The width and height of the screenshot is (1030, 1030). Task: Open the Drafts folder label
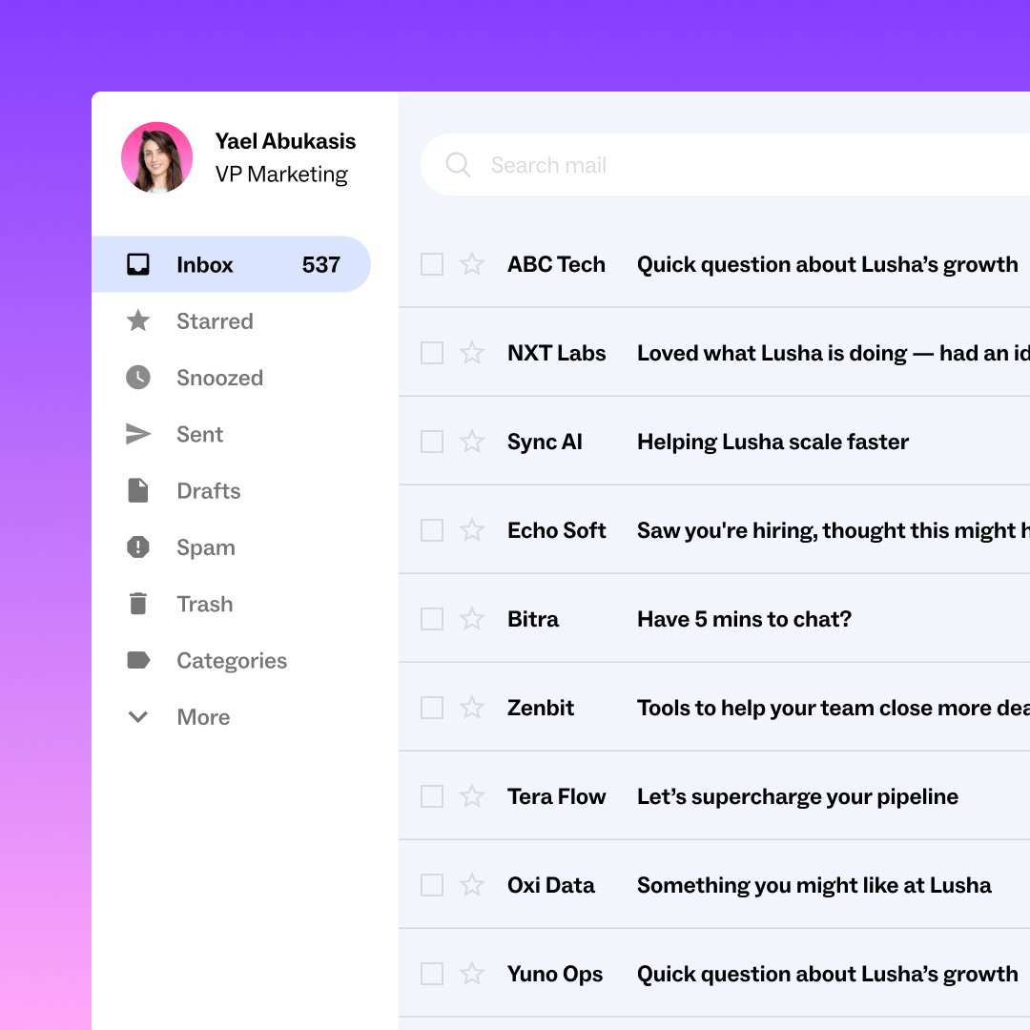click(208, 491)
